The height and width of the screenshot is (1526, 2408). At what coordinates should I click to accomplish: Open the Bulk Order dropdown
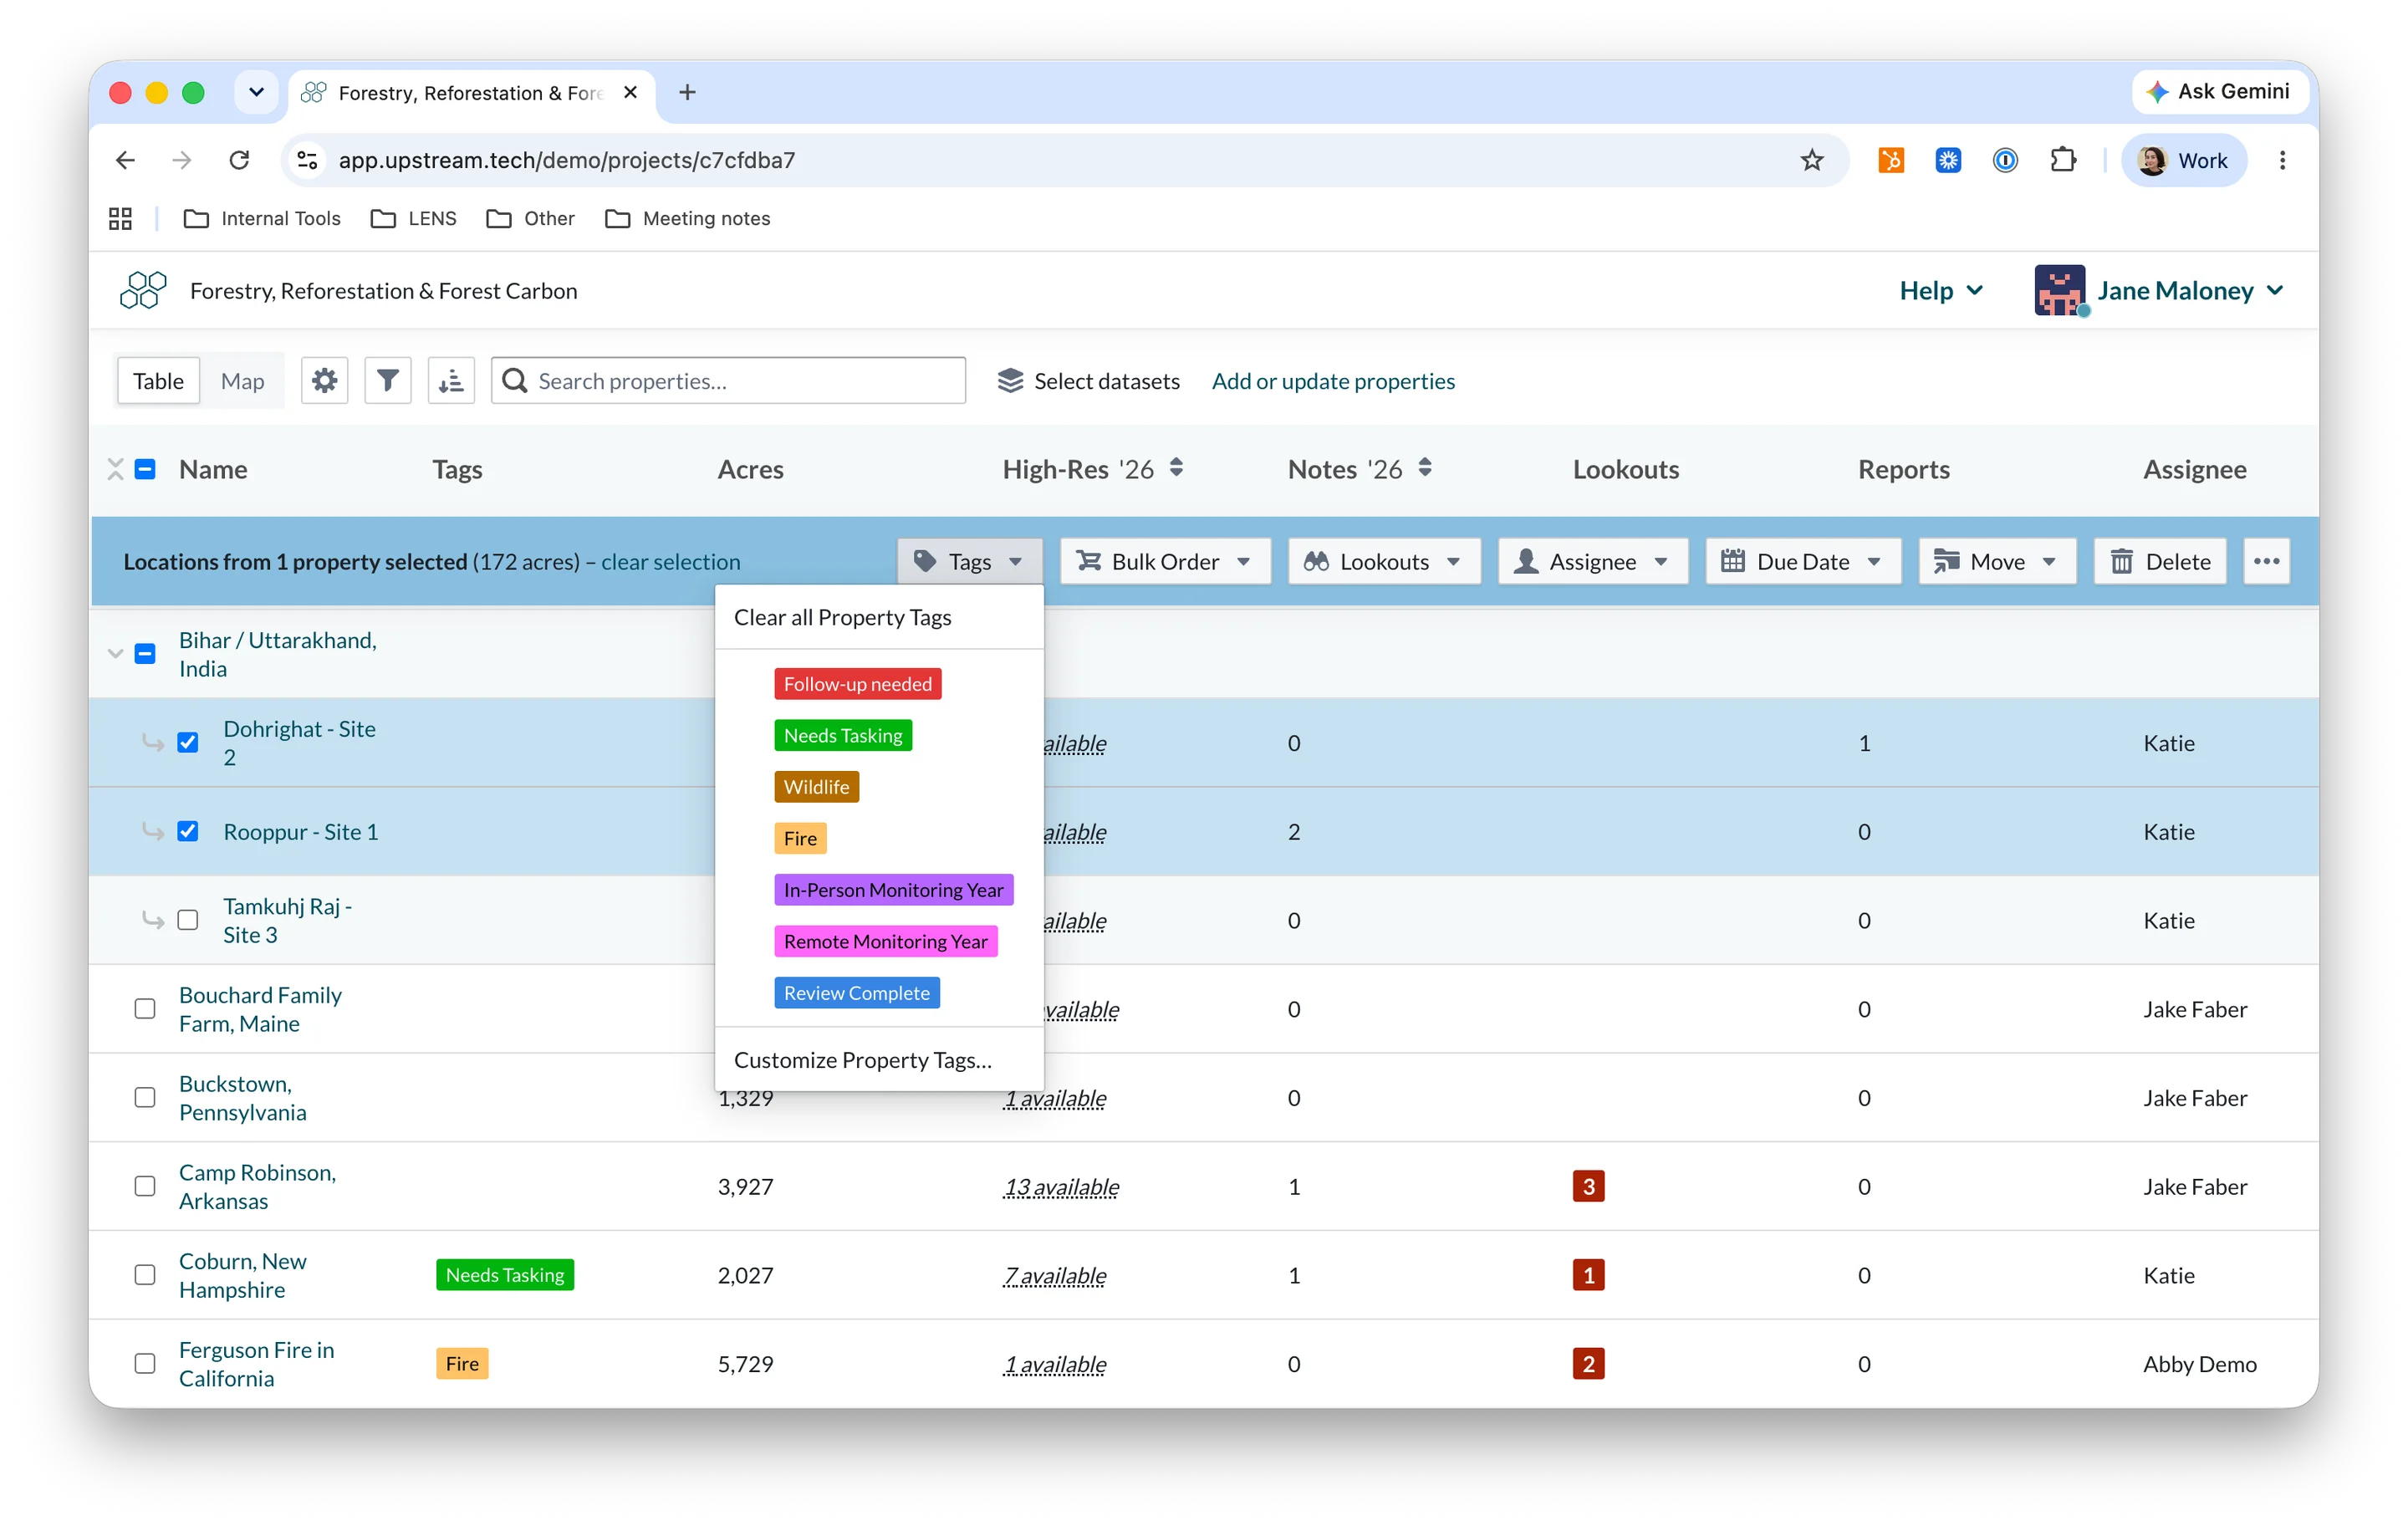click(x=1165, y=562)
